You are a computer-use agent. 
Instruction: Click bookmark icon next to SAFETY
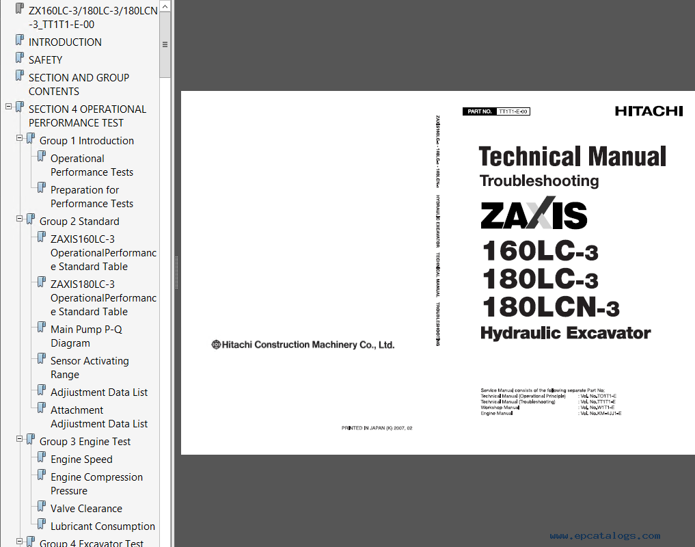(x=20, y=59)
